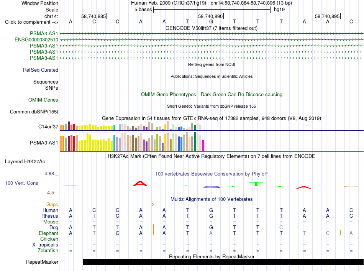Open the Layered H3K27Ac track label
The width and height of the screenshot is (364, 271).
click(x=25, y=162)
